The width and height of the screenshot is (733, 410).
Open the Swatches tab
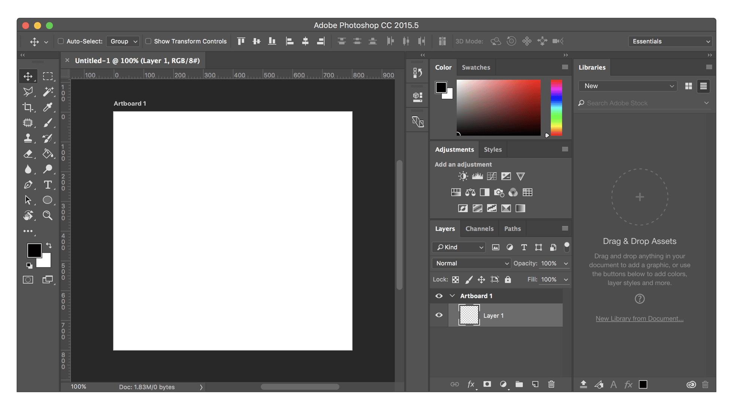coord(476,67)
